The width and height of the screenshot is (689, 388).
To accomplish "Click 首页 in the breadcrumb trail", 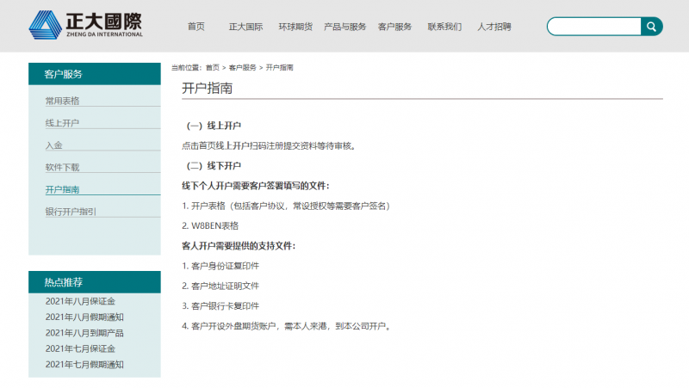I will (212, 67).
